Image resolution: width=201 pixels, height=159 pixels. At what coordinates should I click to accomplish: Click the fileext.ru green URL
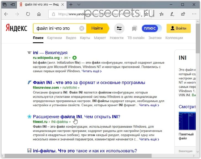pyautogui.click(x=40, y=122)
